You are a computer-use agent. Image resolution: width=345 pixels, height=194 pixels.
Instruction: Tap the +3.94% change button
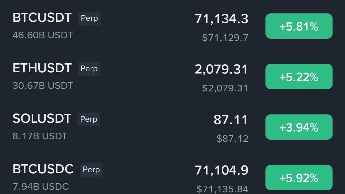point(299,127)
